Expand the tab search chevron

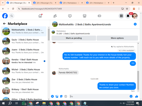coord(3,3)
